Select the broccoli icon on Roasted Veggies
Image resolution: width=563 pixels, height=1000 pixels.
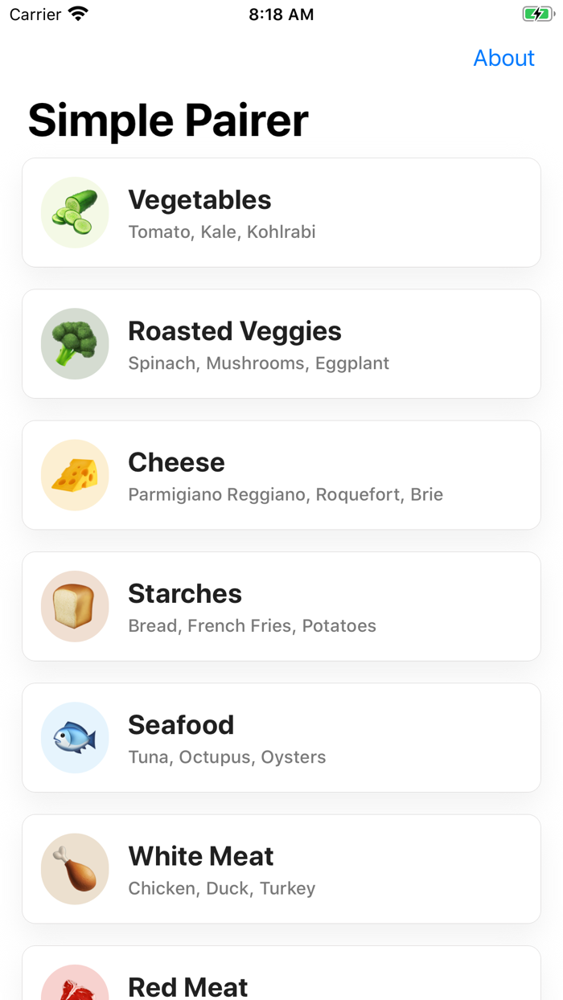(x=75, y=343)
